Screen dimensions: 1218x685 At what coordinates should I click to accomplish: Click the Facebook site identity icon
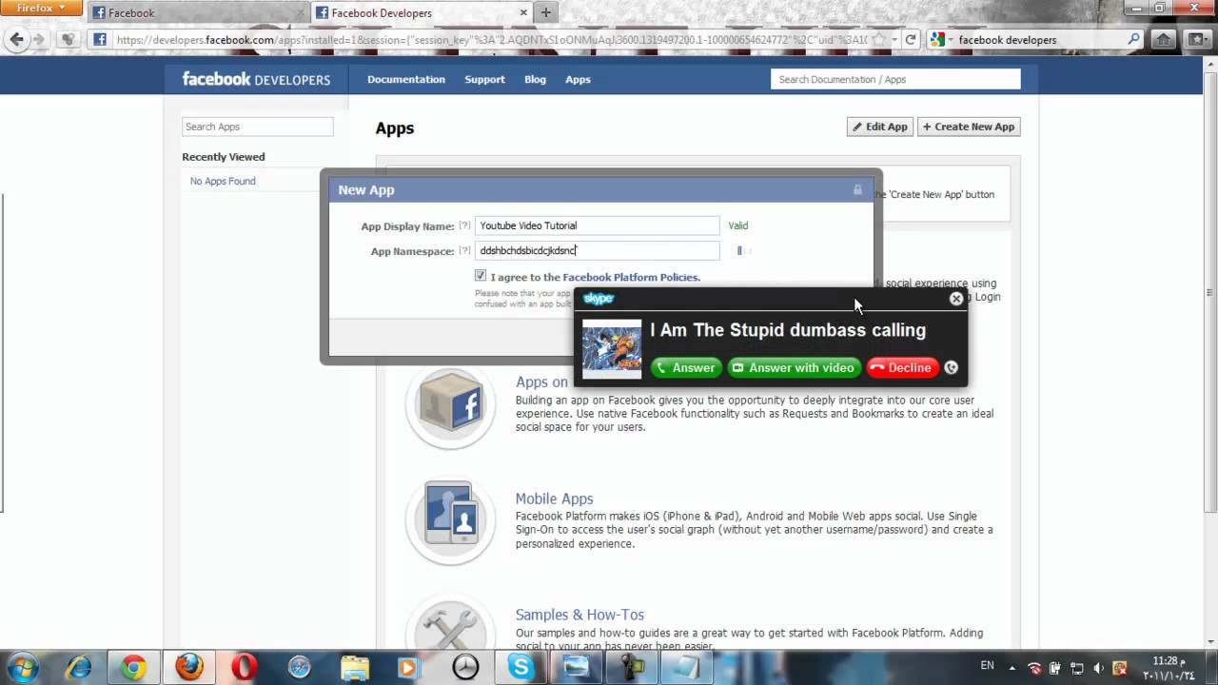point(100,40)
